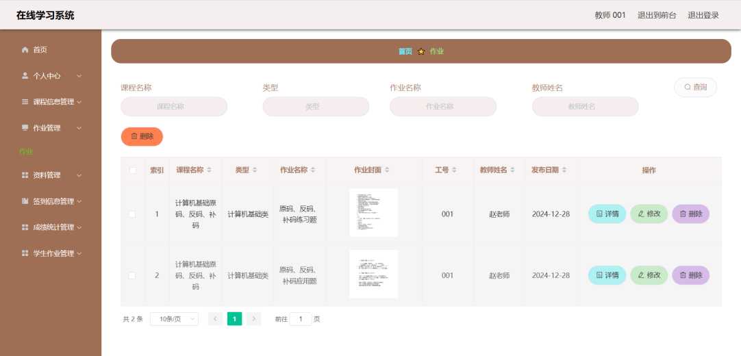Viewport: 741px width, 356px height.
Task: Select the checkbox for row 2
Action: (132, 275)
